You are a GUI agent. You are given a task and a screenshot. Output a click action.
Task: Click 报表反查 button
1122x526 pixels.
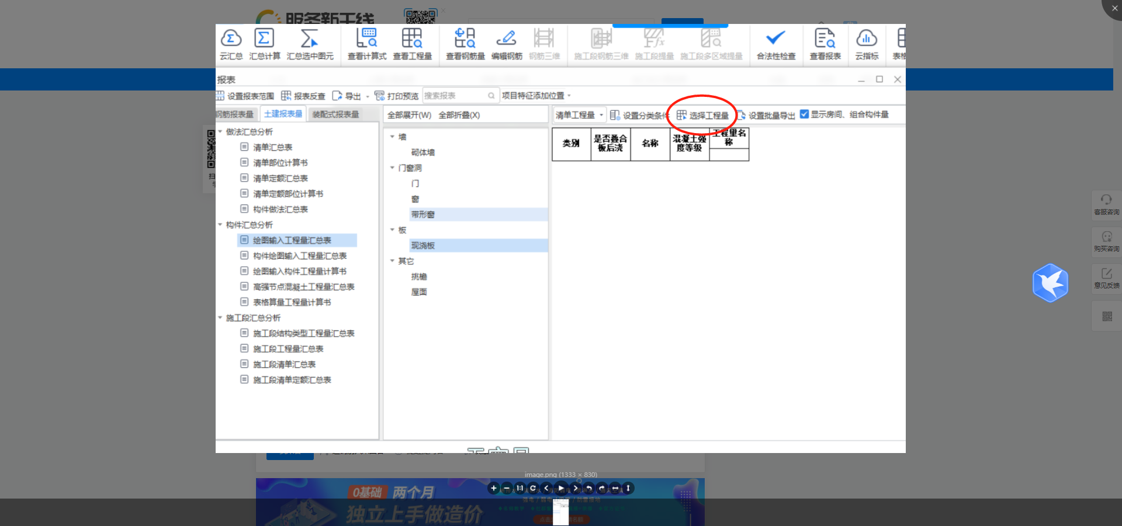(x=303, y=96)
